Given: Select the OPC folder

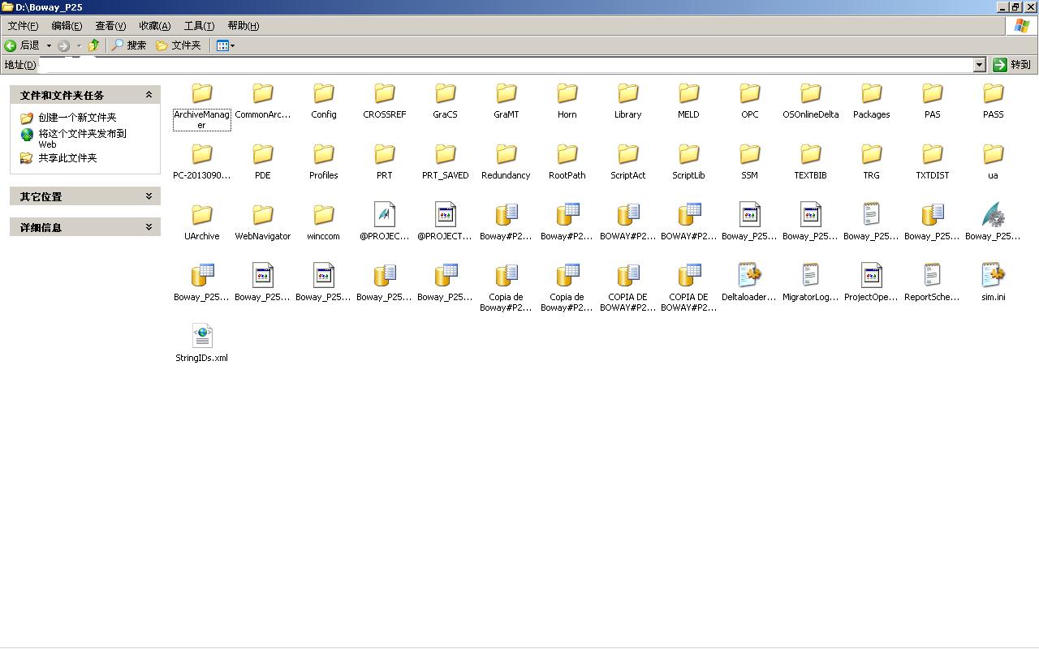Looking at the screenshot, I should pyautogui.click(x=750, y=101).
